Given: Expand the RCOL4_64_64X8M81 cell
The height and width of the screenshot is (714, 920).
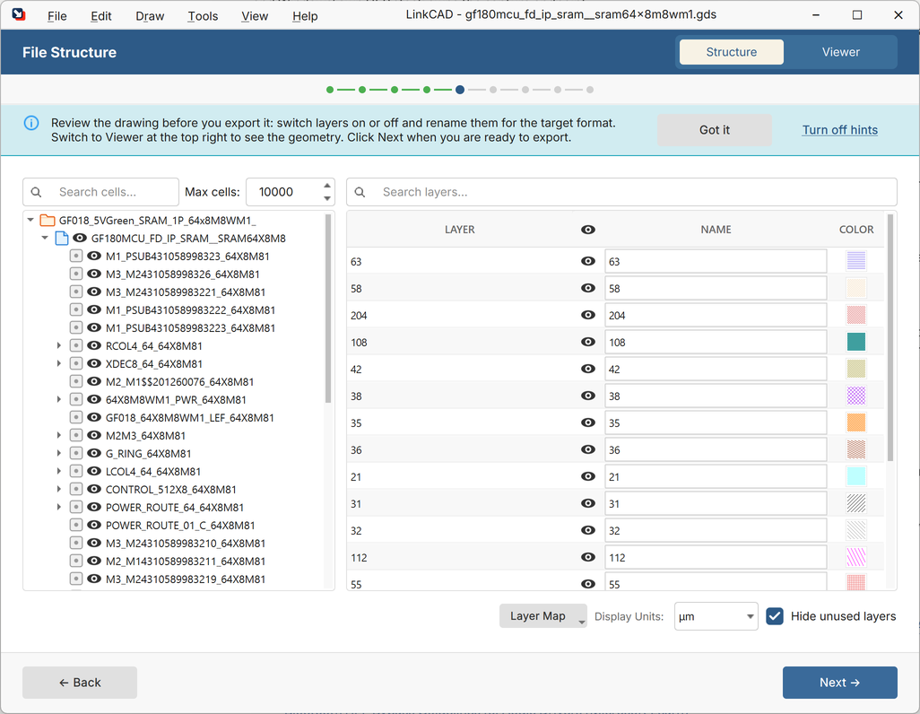Looking at the screenshot, I should point(58,345).
